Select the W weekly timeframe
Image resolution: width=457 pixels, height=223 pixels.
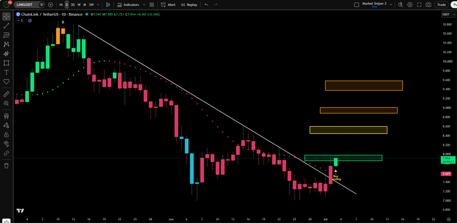[79, 5]
